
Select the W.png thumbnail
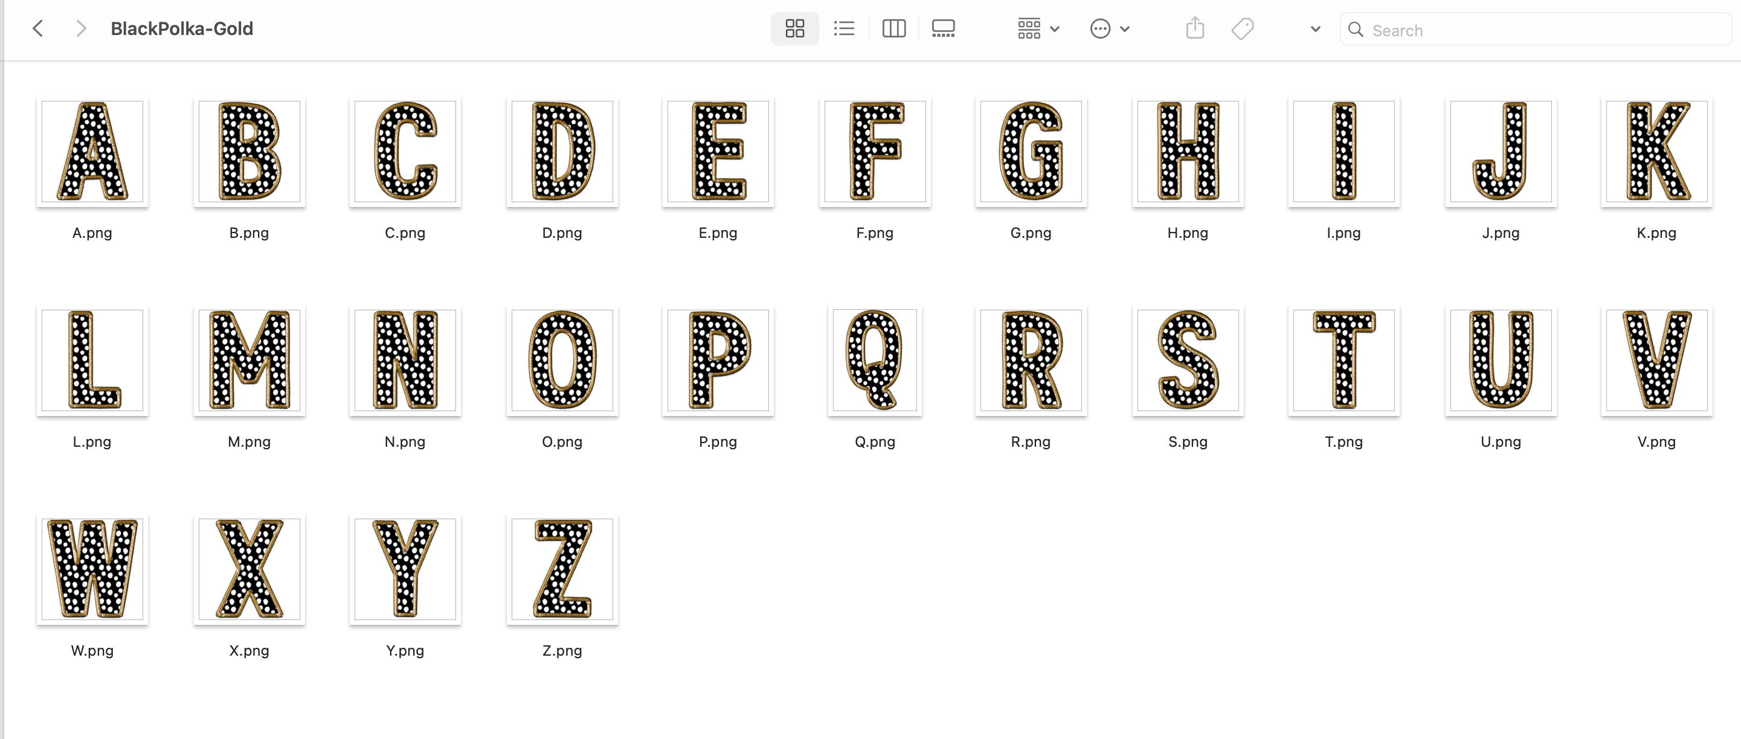(92, 569)
